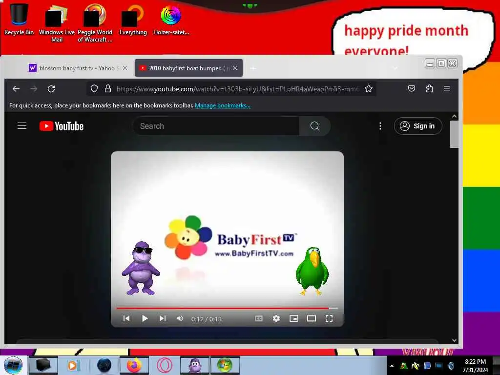
Task: Click the page vertical scrollbar thumb
Action: pos(454,134)
